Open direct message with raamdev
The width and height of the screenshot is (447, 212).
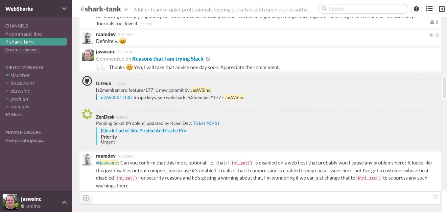pos(20,107)
